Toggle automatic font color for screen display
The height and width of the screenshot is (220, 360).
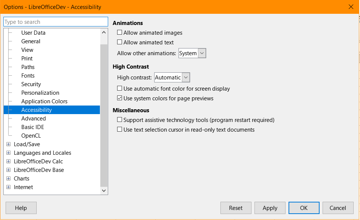(120, 88)
